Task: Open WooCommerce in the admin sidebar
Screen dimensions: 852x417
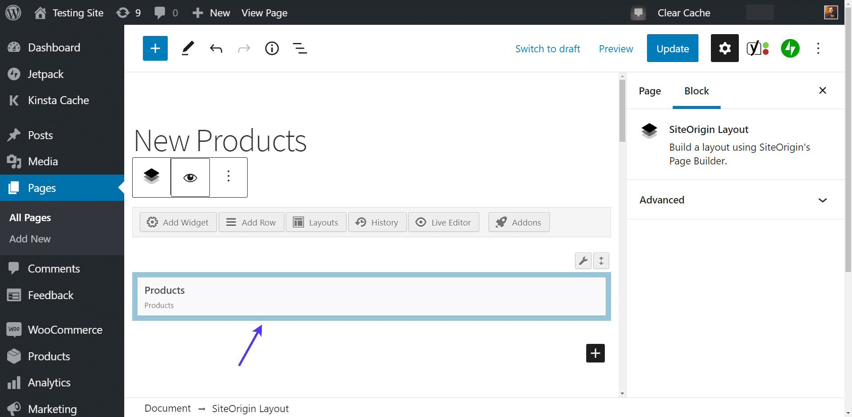Action: tap(65, 330)
